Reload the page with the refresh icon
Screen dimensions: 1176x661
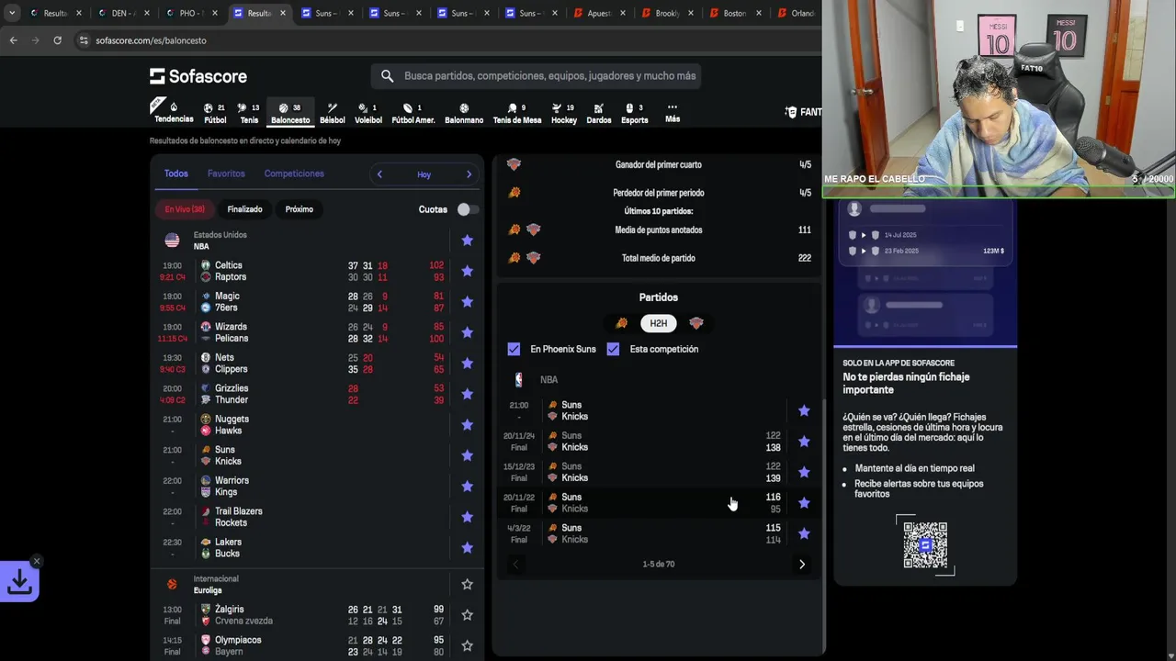pyautogui.click(x=57, y=40)
